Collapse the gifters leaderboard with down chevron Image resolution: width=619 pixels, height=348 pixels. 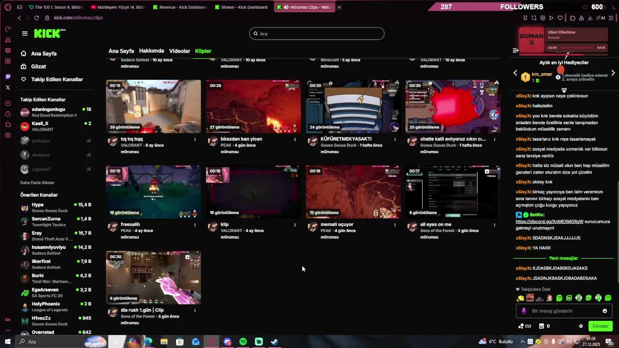point(564,90)
